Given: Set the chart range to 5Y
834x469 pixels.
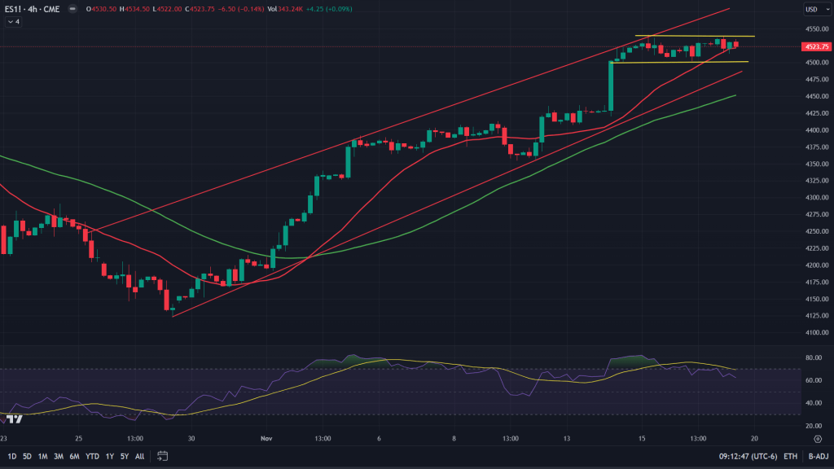Looking at the screenshot, I should [125, 456].
